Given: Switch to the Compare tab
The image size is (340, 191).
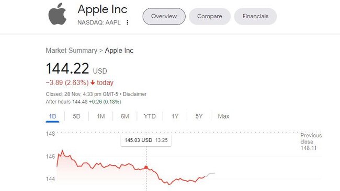Looking at the screenshot, I should point(209,17).
